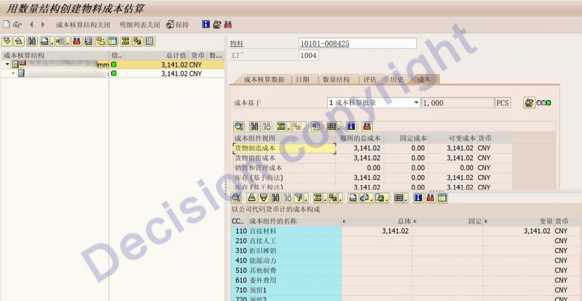Screen dimensions: 582x301
Task: Click green status indicator in first tree row
Action: point(114,64)
